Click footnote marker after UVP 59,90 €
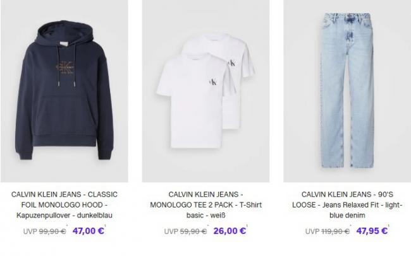The image size is (411, 256). tap(208, 225)
